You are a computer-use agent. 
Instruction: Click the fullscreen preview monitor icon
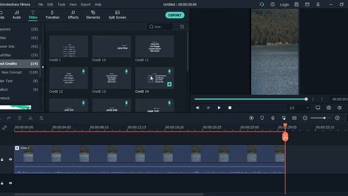pyautogui.click(x=318, y=108)
